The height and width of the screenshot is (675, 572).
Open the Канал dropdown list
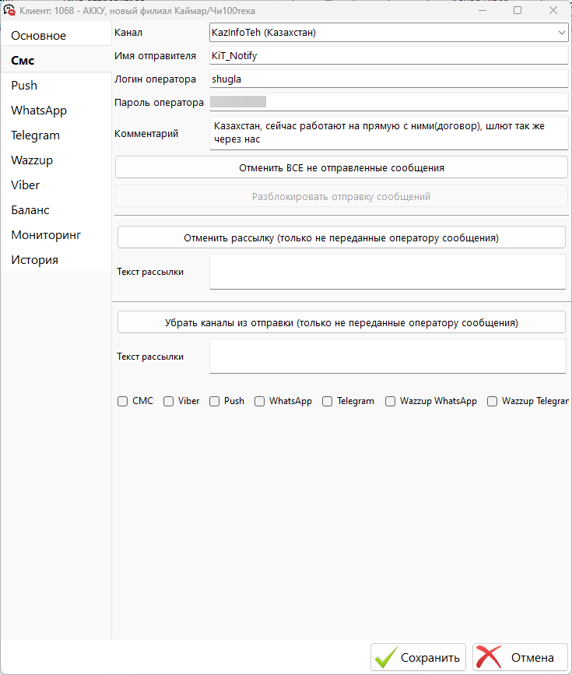pos(561,33)
